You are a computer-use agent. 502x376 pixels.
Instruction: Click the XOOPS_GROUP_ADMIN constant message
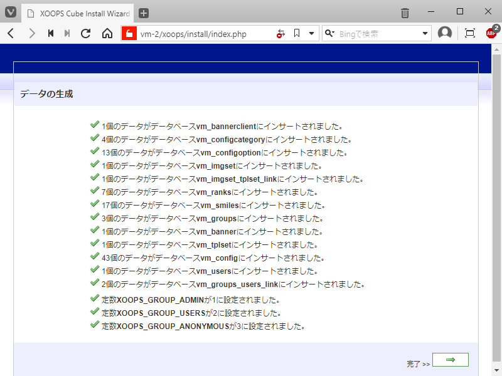[191, 300]
